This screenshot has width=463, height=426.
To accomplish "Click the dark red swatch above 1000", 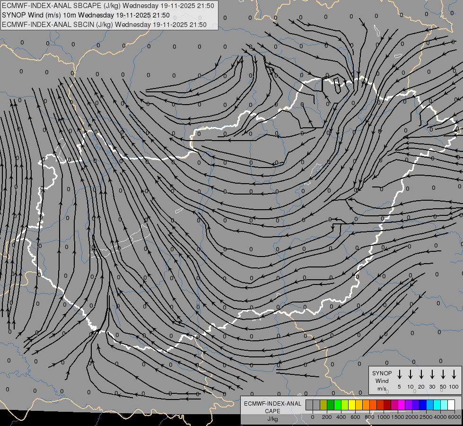I will [388, 405].
